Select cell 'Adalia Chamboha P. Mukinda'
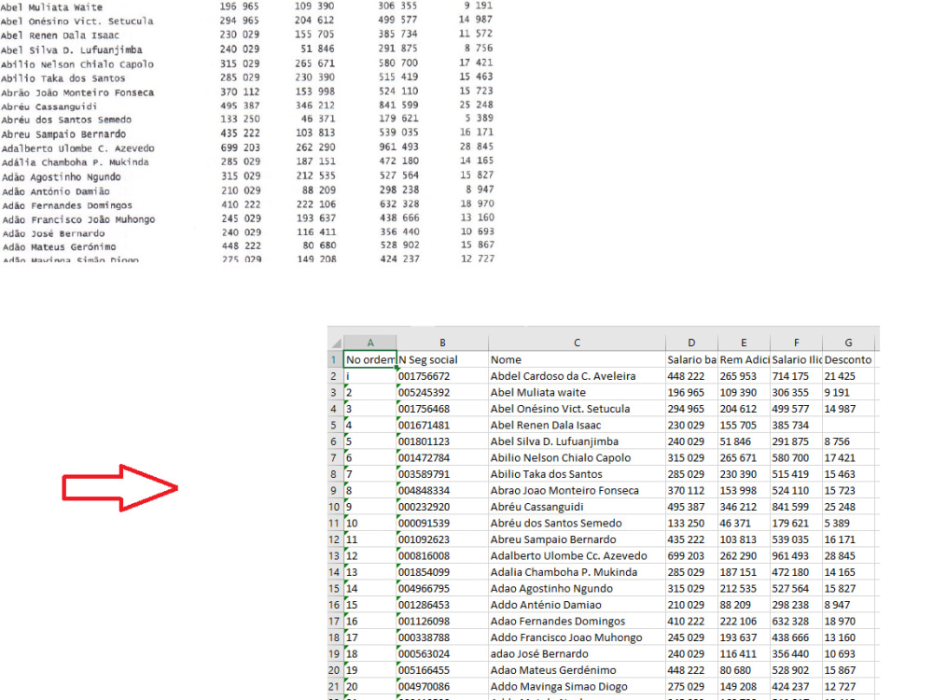The width and height of the screenshot is (933, 700). [577, 572]
